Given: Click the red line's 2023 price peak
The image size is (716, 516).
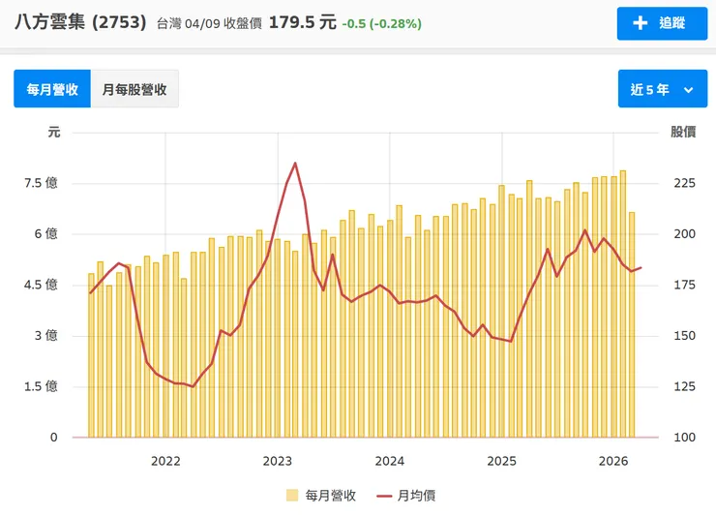Looking at the screenshot, I should (x=295, y=164).
